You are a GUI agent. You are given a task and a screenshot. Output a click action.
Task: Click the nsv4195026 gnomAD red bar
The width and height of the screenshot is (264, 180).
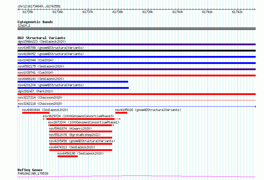[121, 113]
